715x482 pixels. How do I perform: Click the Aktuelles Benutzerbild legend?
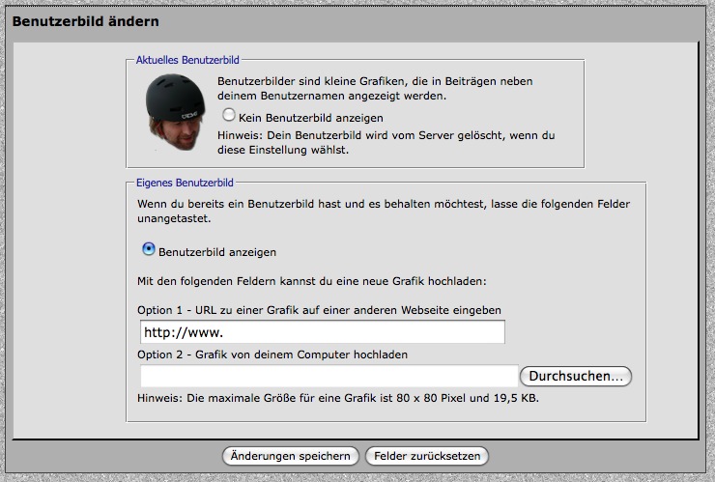(x=187, y=60)
